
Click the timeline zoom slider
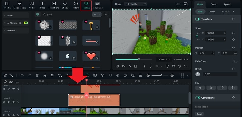(160, 75)
